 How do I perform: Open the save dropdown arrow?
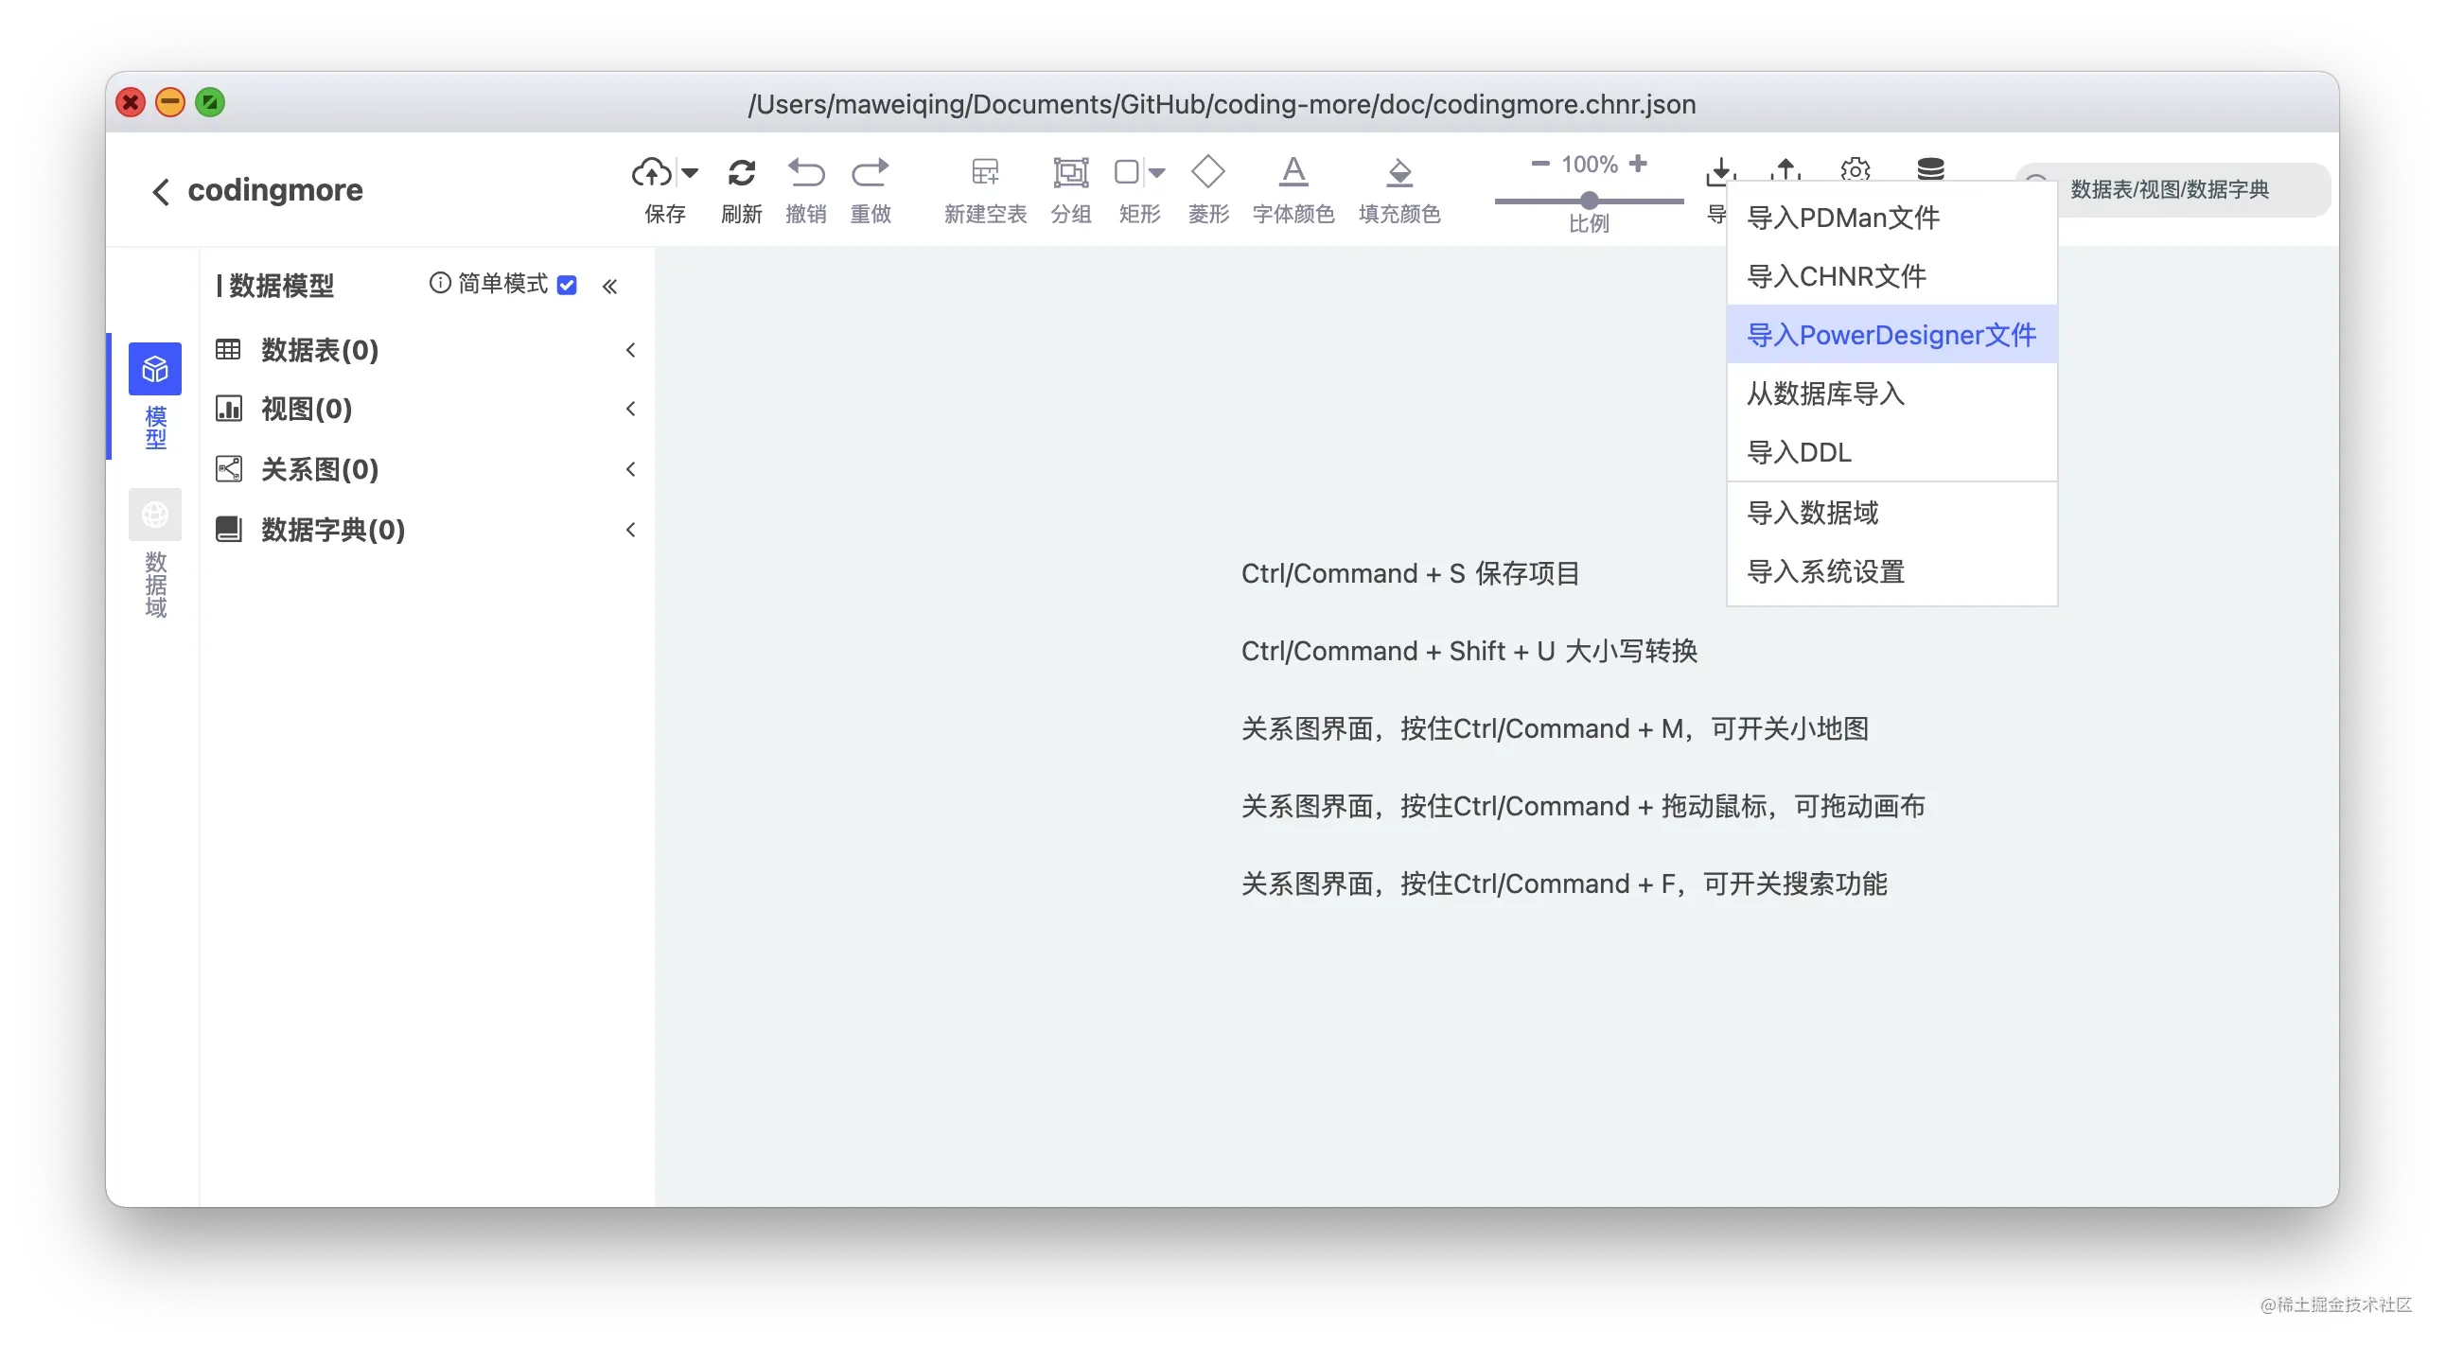point(690,173)
